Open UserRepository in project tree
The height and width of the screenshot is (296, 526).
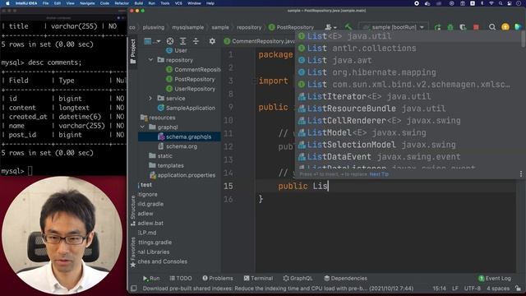[191, 89]
